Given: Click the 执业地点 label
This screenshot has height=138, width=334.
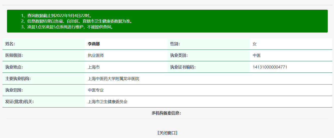Looking at the screenshot, I should coord(14,67).
